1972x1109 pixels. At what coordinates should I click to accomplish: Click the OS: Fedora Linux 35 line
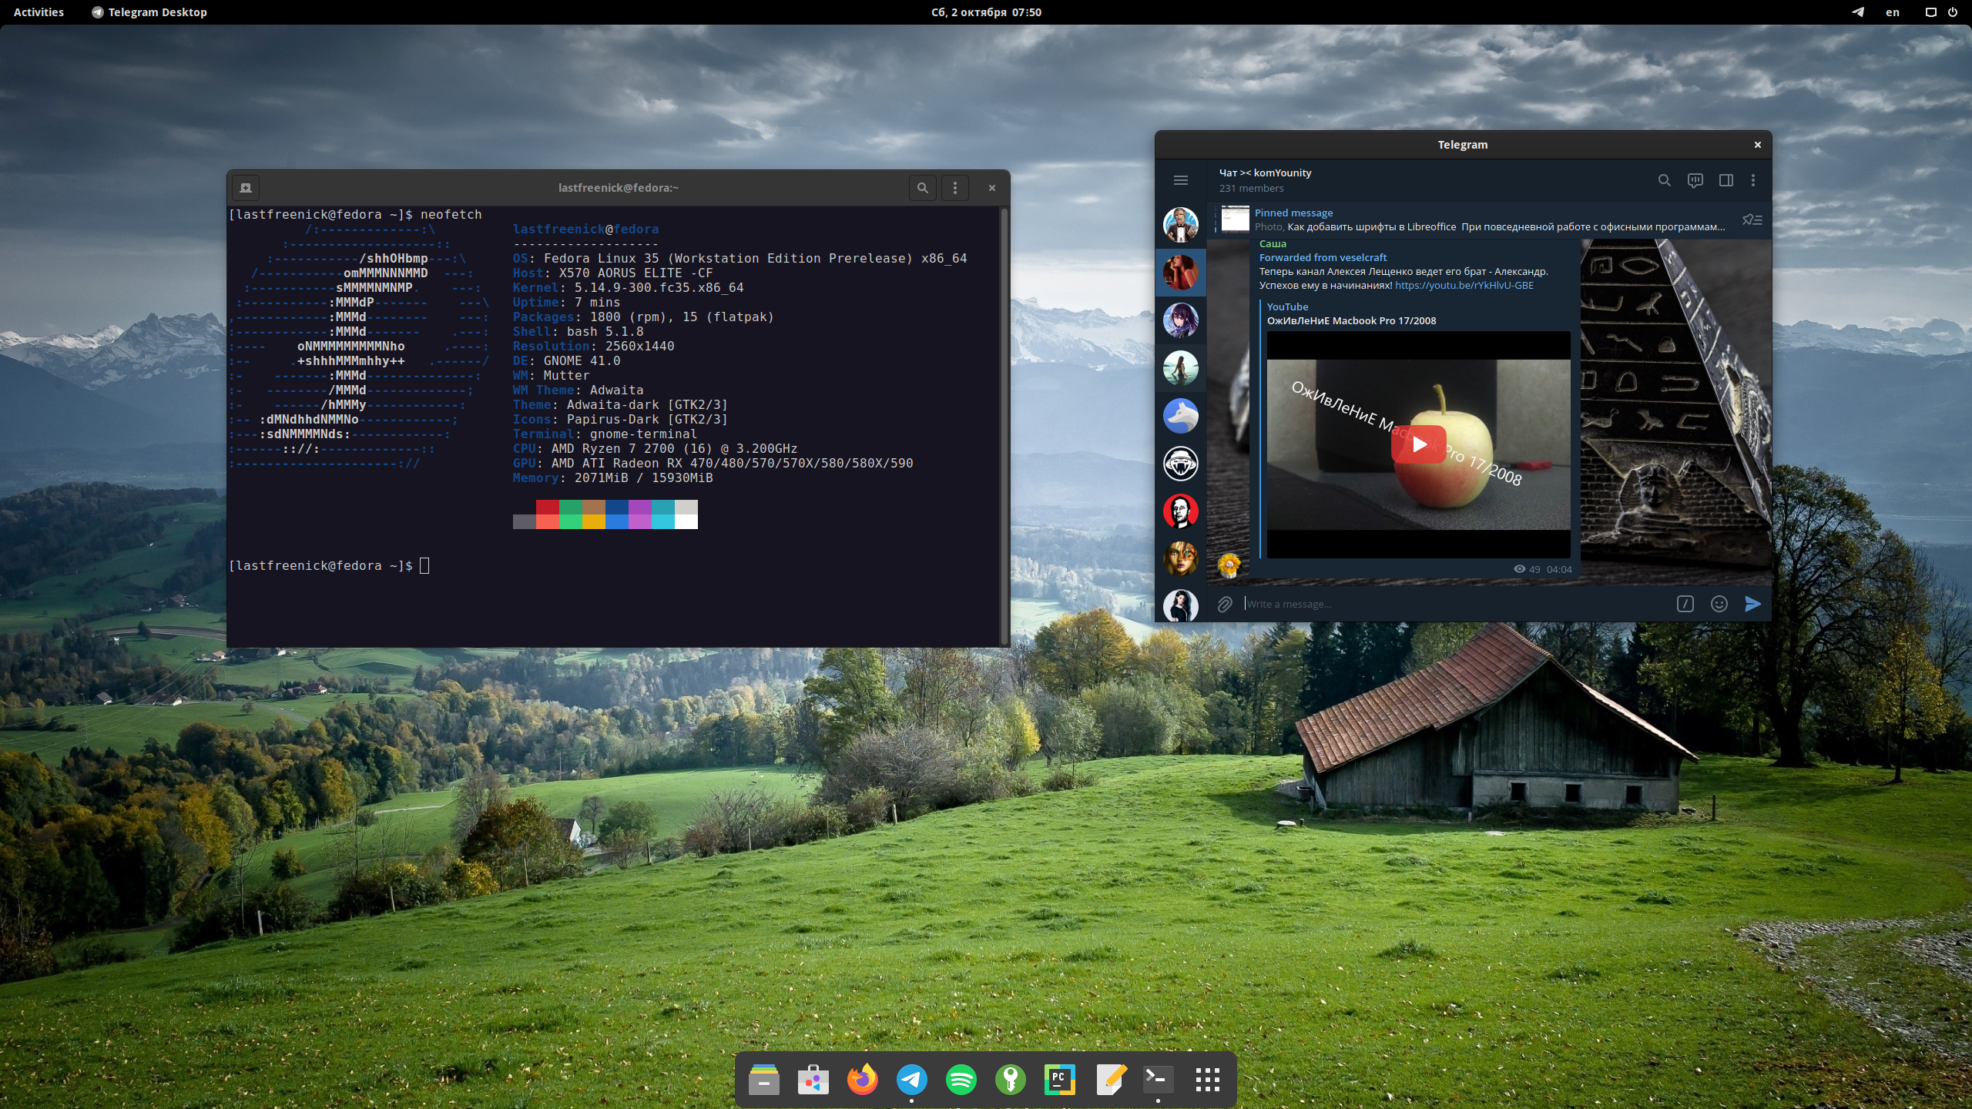click(x=739, y=259)
